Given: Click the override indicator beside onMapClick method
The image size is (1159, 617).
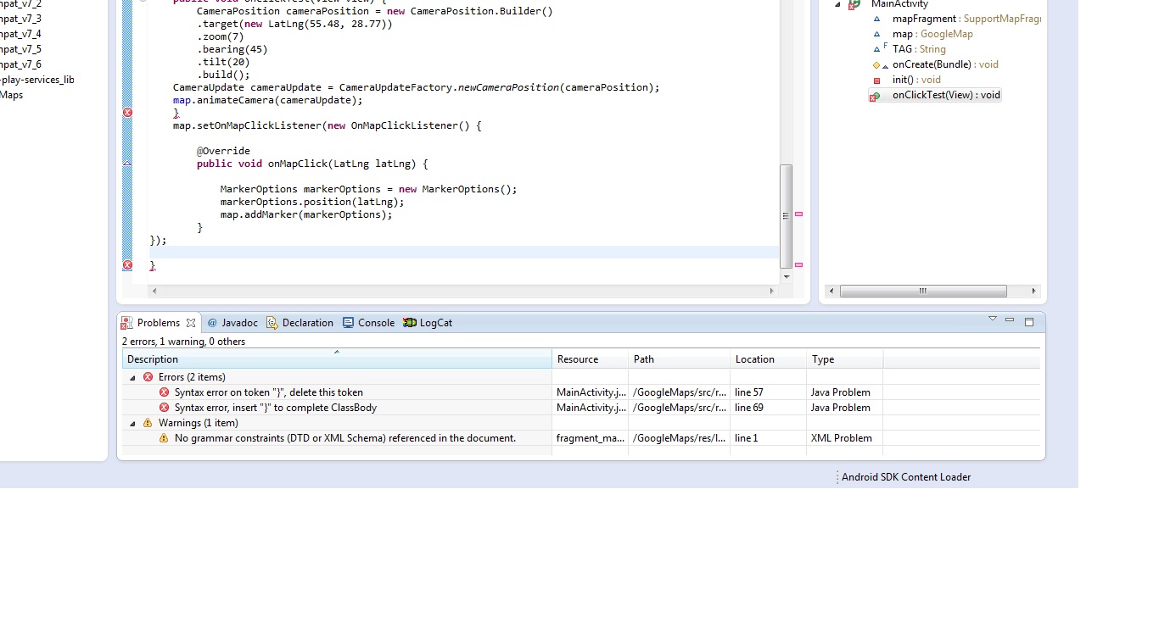Looking at the screenshot, I should (x=127, y=163).
